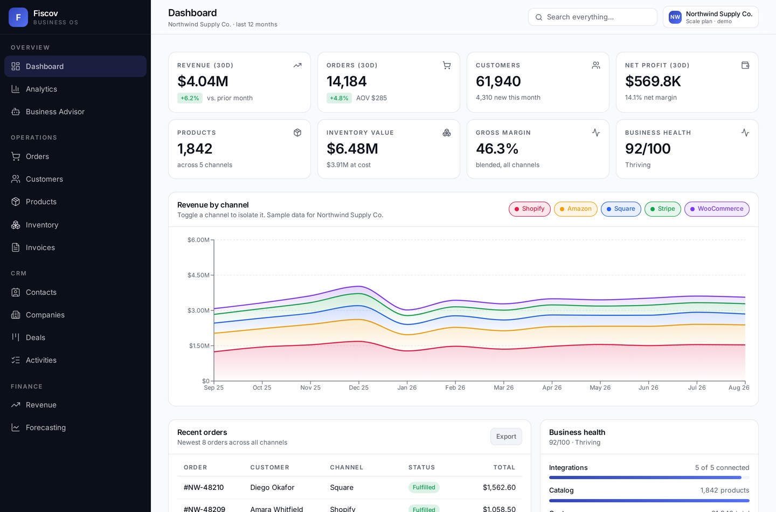
Task: Click the boxes icon on Inventory Value card
Action: (x=447, y=133)
